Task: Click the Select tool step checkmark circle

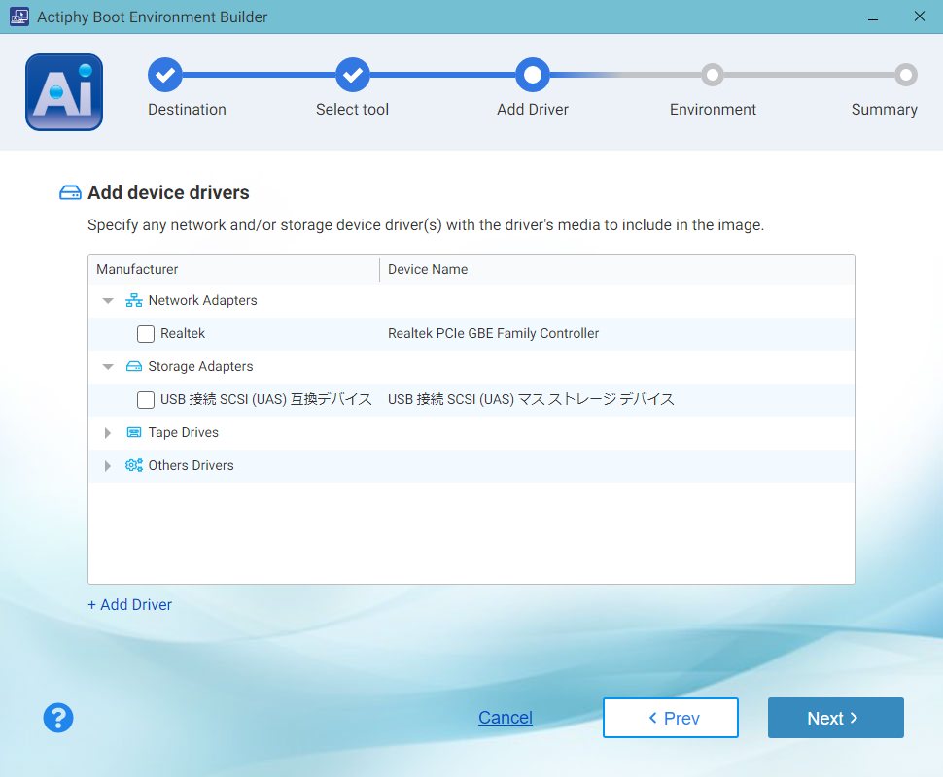Action: 352,74
